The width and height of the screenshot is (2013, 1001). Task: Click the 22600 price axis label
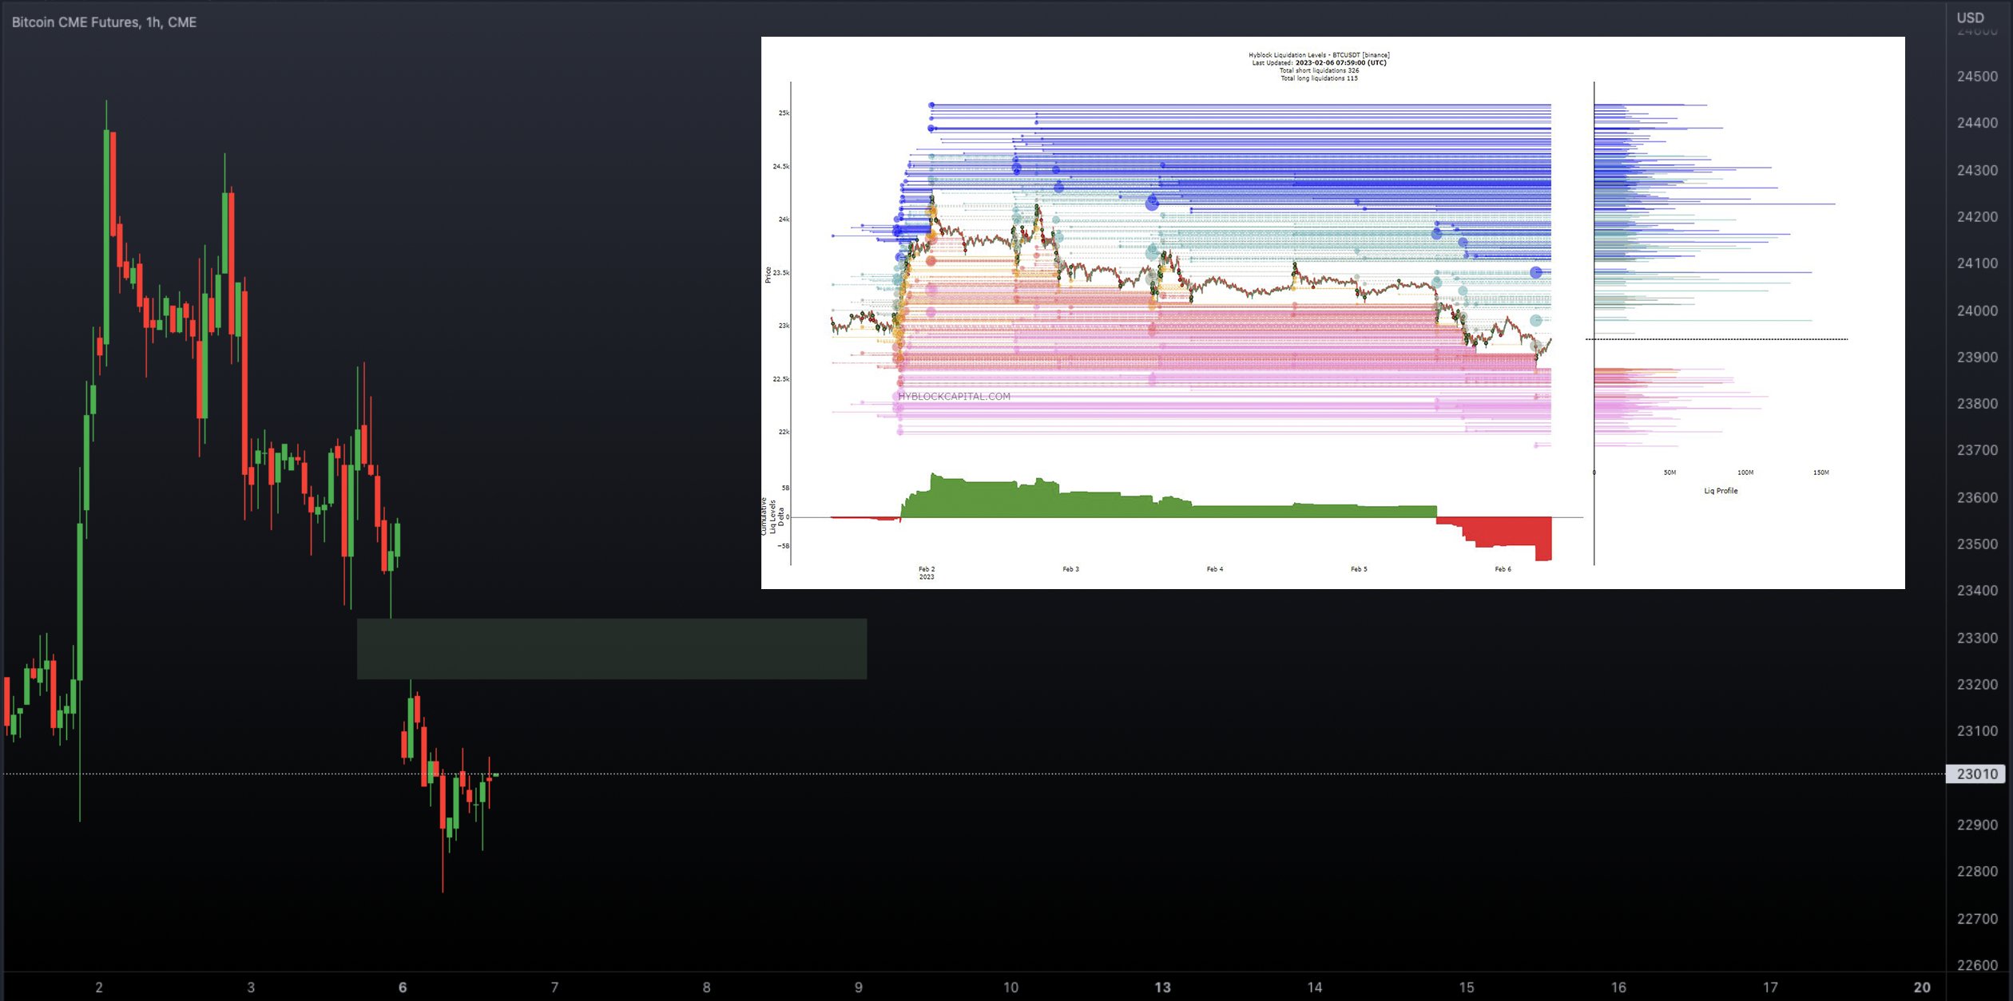point(1976,965)
